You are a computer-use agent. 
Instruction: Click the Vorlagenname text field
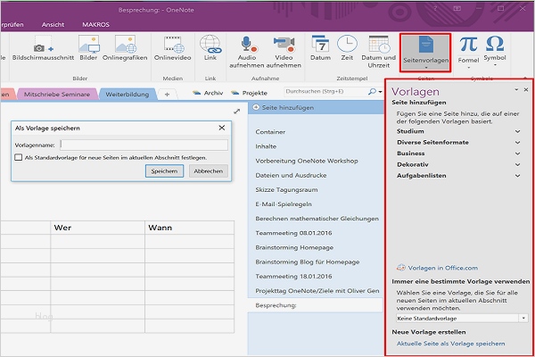point(143,144)
